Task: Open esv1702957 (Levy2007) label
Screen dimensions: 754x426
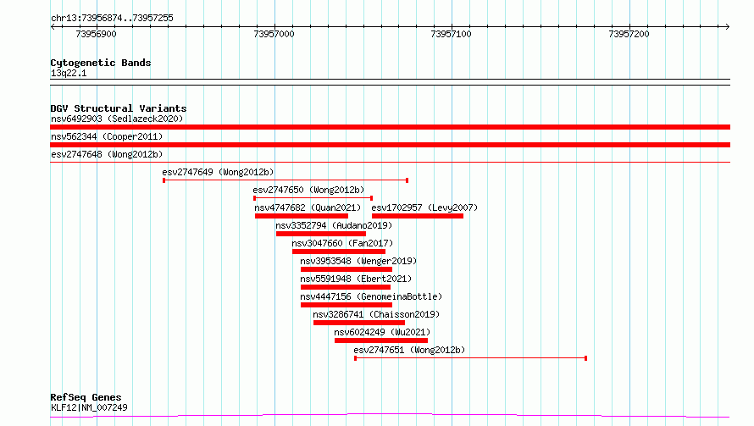Action: pos(424,207)
